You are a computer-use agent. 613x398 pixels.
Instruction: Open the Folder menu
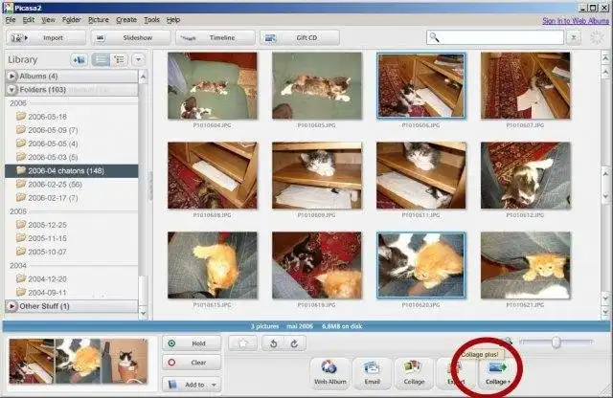[72, 20]
